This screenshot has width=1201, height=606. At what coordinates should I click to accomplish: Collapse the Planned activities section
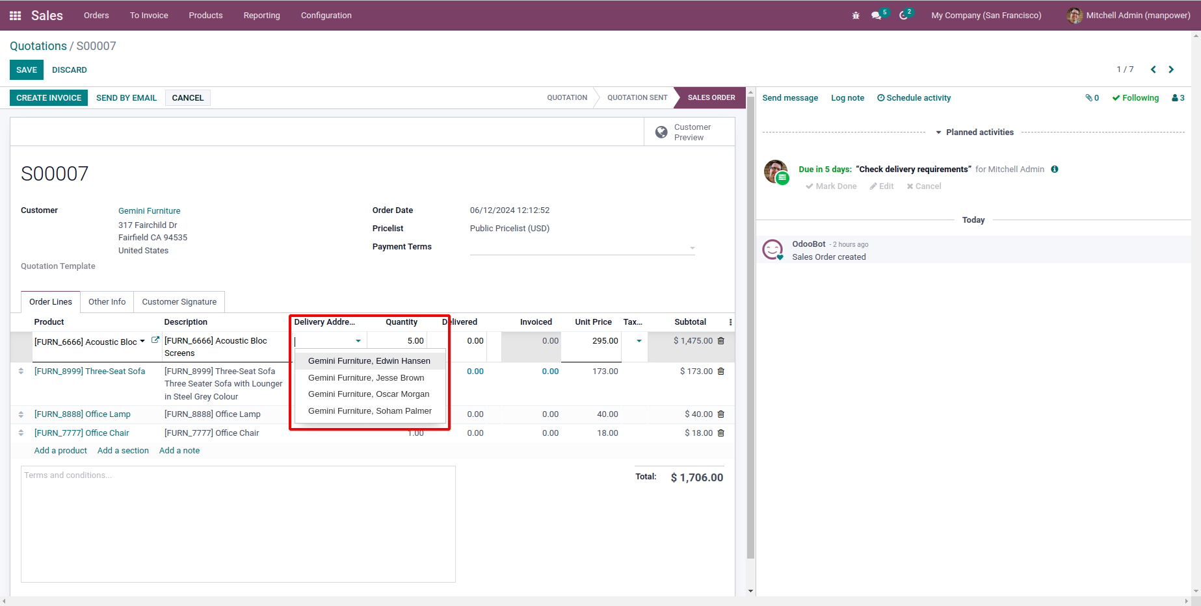975,133
